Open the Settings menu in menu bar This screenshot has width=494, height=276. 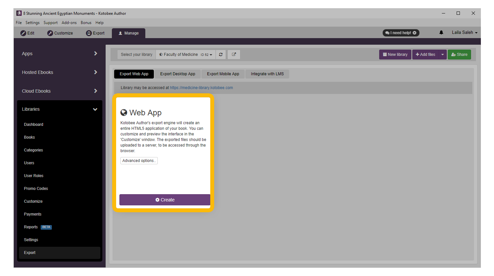(x=32, y=23)
